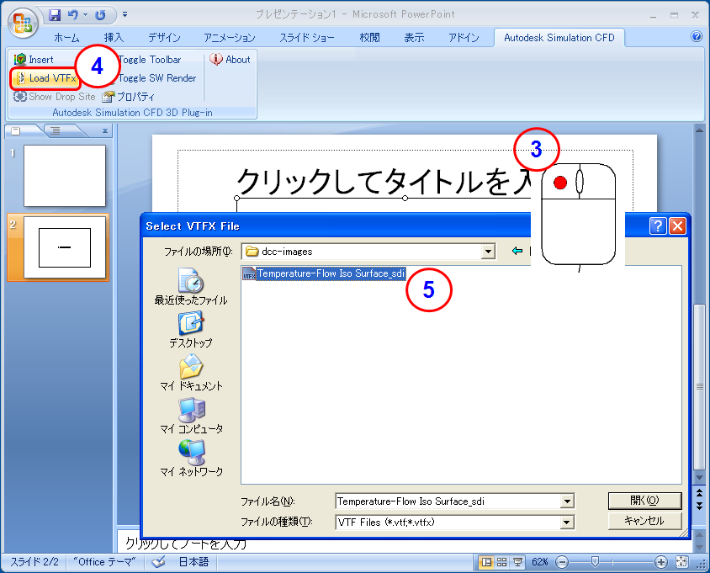The width and height of the screenshot is (710, 573).
Task: Open the VTF Files file type dropdown
Action: pos(567,521)
